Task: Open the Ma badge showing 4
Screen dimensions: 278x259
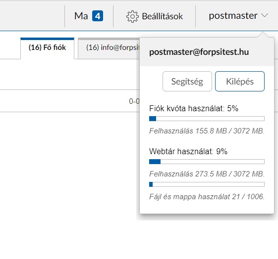Action: (x=98, y=16)
